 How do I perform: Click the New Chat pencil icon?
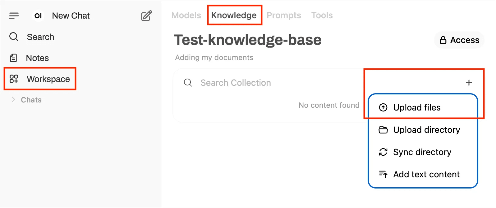(x=146, y=16)
